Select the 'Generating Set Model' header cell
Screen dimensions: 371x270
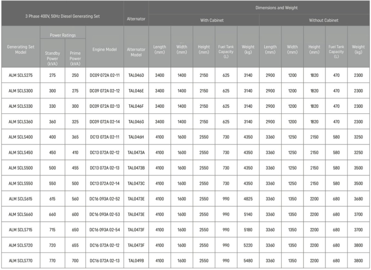point(21,49)
